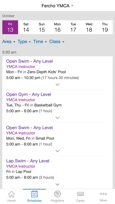The width and height of the screenshot is (115, 204).
Task: Open the Lap Swim - Any Level title
Action: 28,161
